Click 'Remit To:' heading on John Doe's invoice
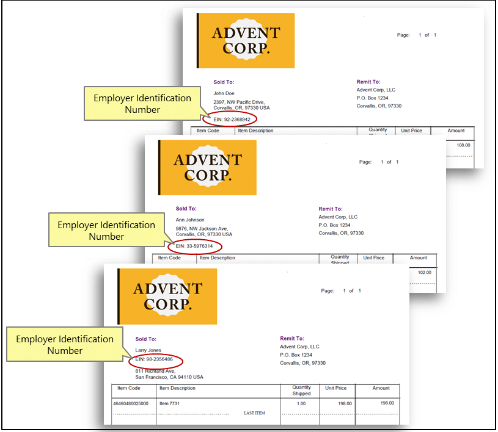This screenshot has height=432, width=498. [x=368, y=82]
